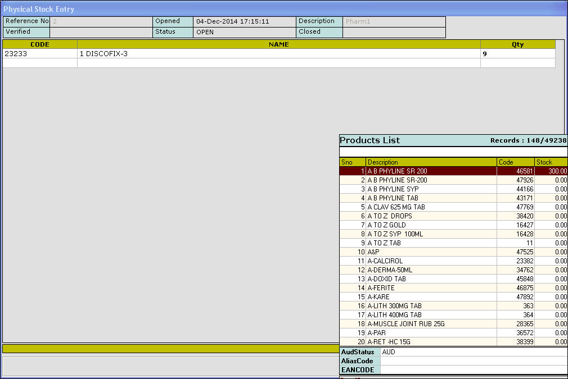This screenshot has height=379, width=568.
Task: Click the Code column header in Products List
Action: click(x=516, y=162)
